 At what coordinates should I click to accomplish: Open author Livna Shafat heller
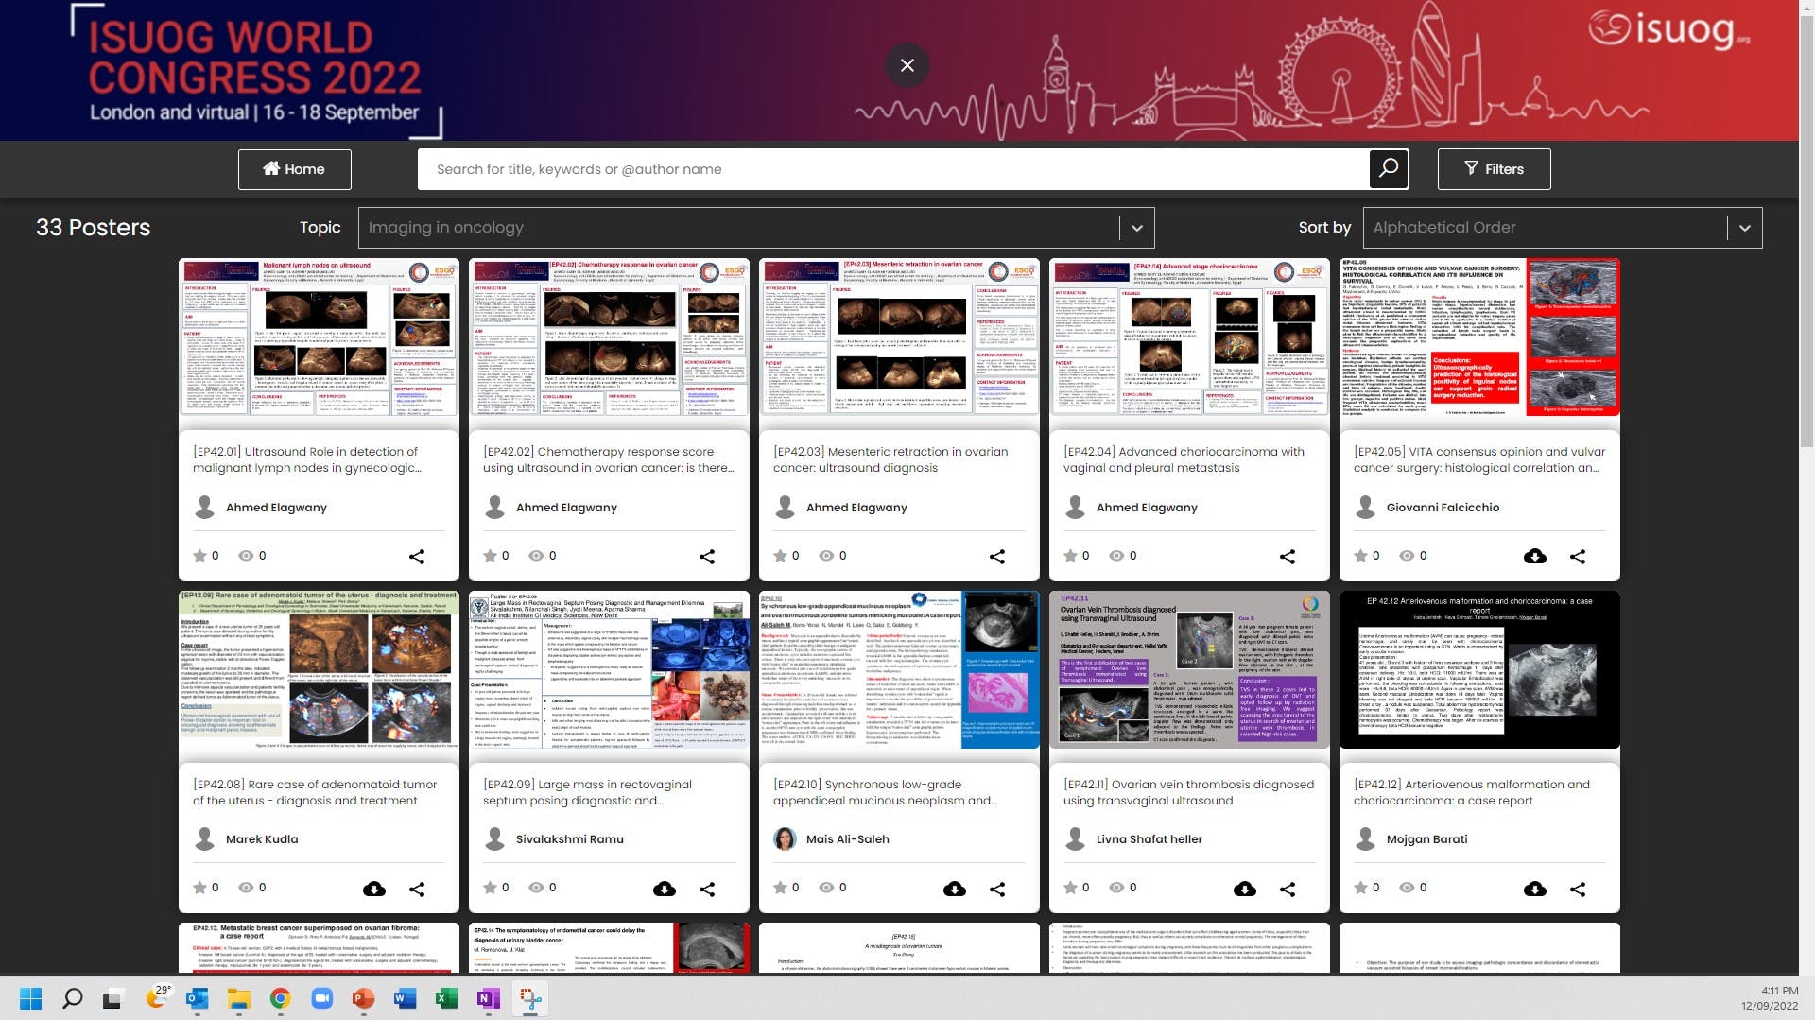tap(1149, 839)
